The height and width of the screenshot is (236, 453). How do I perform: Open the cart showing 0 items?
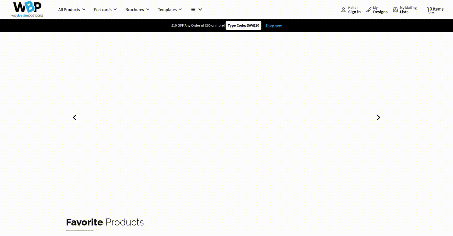coord(436,9)
